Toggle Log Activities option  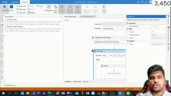tap(78, 9)
